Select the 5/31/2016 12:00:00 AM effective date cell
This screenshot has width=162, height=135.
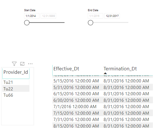point(76,88)
